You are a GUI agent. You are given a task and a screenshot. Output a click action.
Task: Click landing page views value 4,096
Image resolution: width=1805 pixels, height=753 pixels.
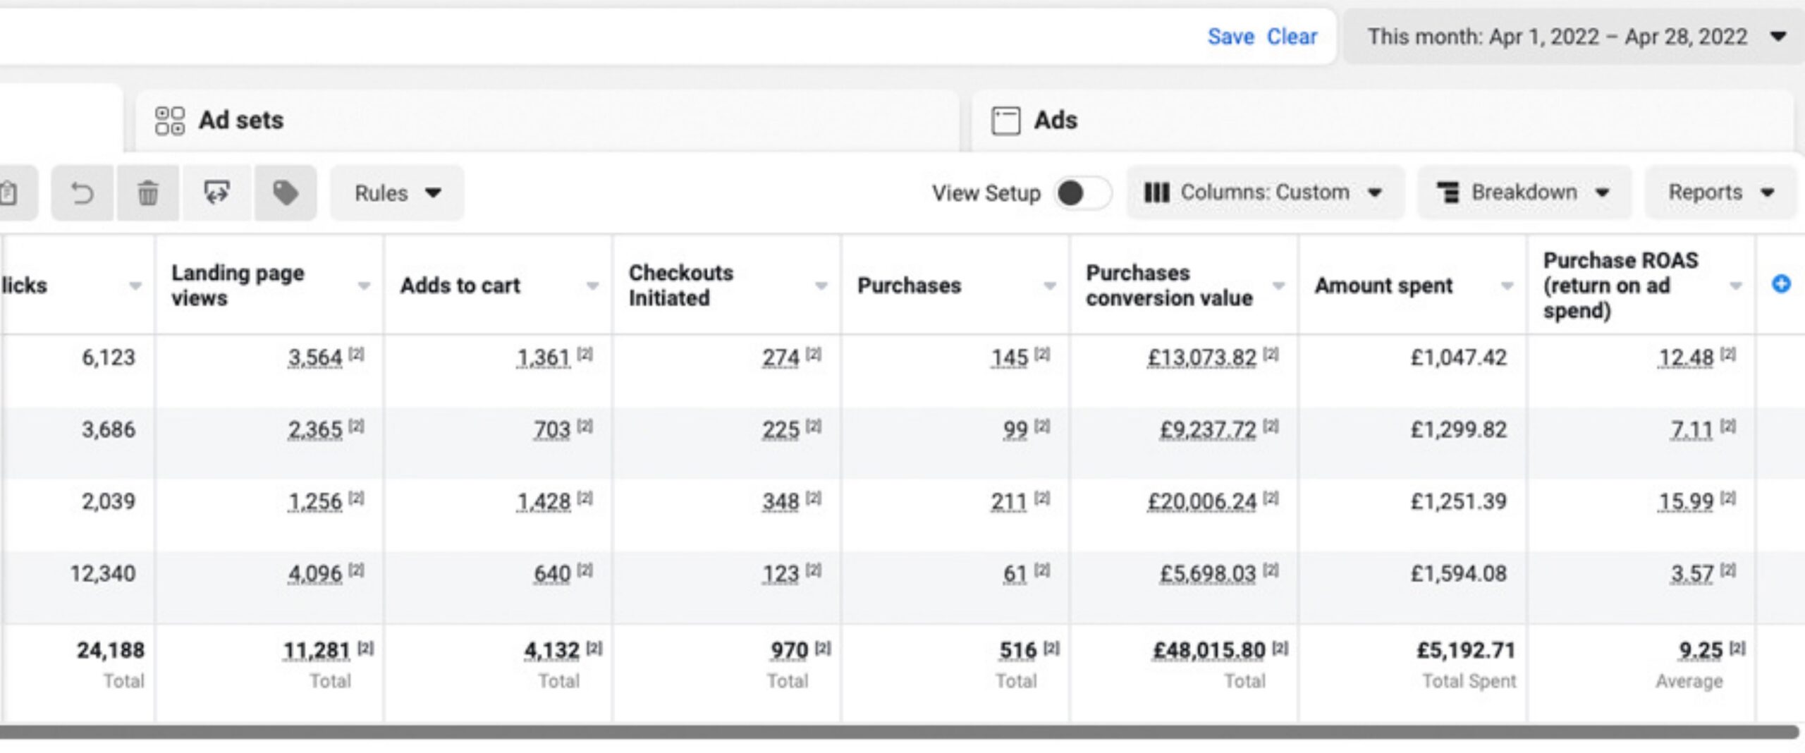pos(314,573)
